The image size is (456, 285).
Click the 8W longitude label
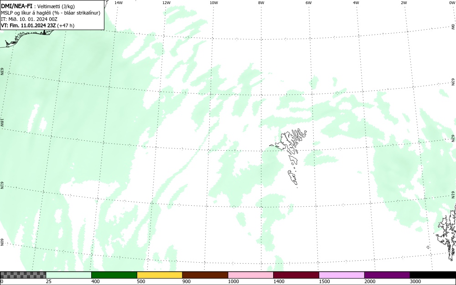(261, 3)
